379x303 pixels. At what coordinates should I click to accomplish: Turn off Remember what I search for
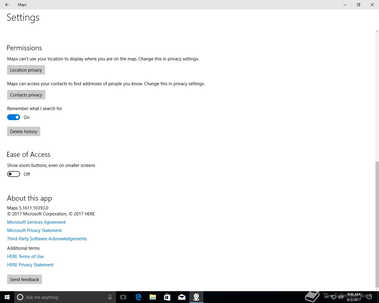[14, 117]
